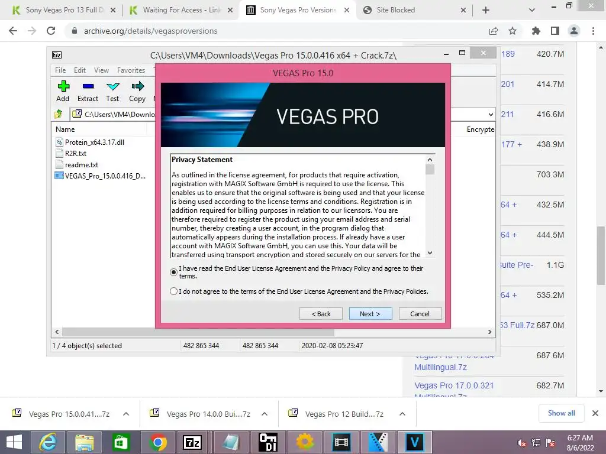Viewport: 606px width, 454px height.
Task: Share this page icon
Action: coord(494,31)
